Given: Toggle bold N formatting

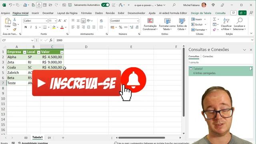Looking at the screenshot, I should coord(26,27).
